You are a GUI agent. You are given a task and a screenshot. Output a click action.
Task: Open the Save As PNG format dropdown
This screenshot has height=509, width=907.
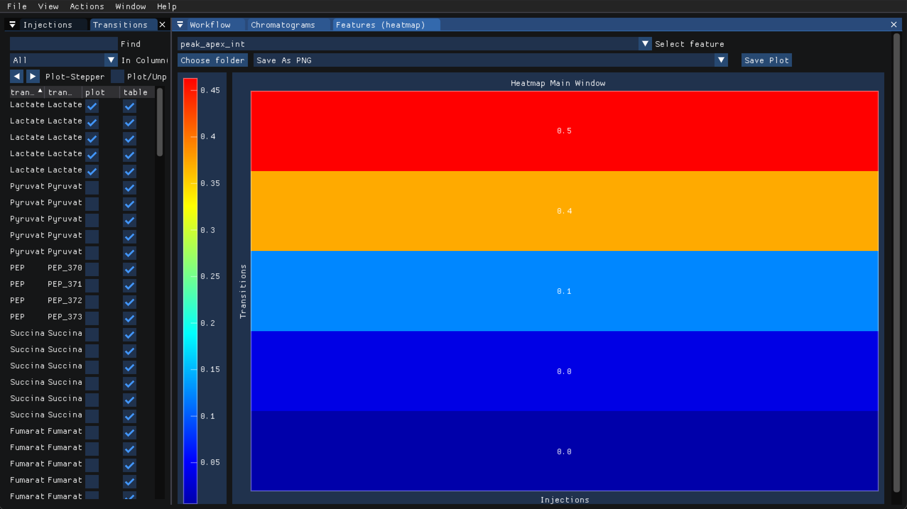coord(490,60)
